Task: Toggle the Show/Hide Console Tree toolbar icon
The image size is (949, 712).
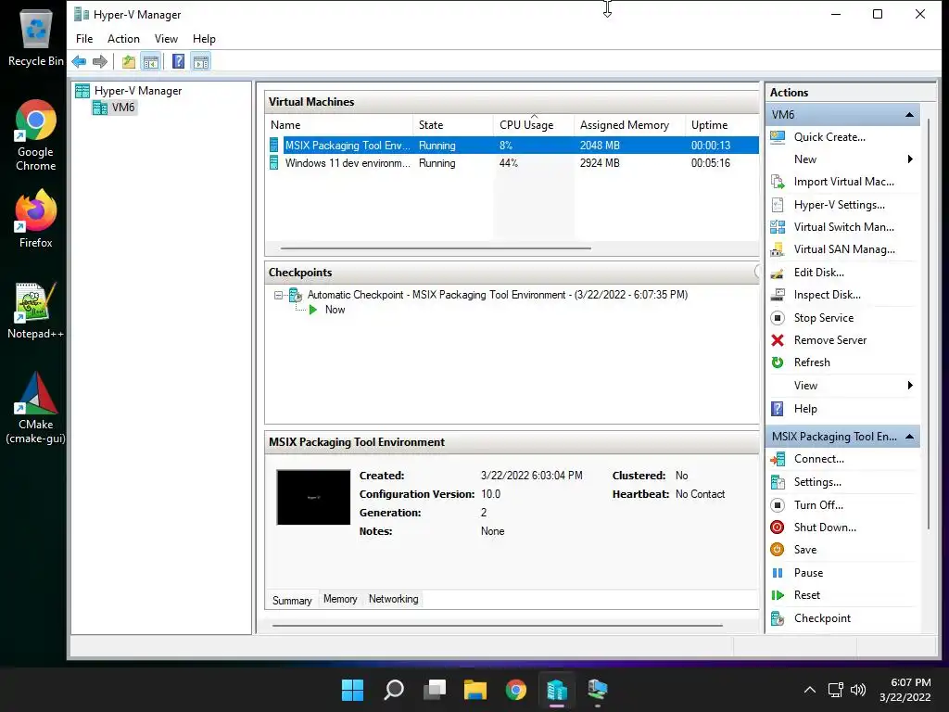Action: click(x=151, y=61)
